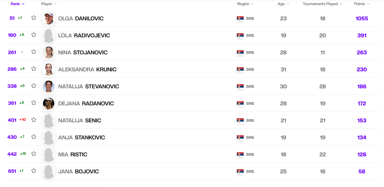Click Serbia flag in Natalija Senic row
Screen dimensions: 384x187
240,121
